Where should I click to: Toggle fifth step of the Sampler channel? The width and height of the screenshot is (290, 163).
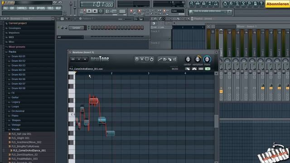pos(106,28)
